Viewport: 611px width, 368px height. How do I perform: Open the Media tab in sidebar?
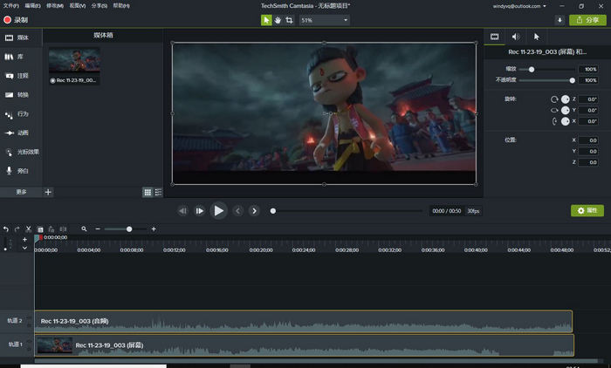(x=21, y=37)
